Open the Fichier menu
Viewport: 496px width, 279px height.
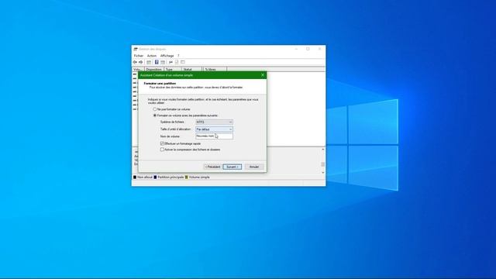pyautogui.click(x=139, y=56)
